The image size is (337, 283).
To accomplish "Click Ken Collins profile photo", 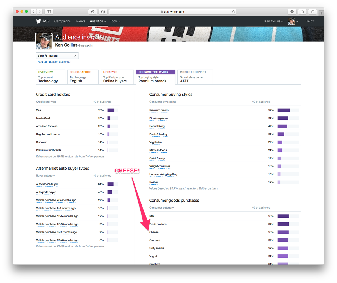I will pyautogui.click(x=44, y=41).
